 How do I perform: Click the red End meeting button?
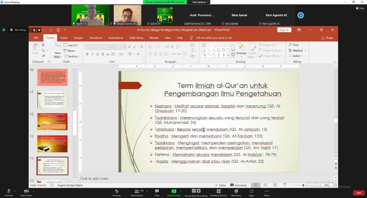359,193
